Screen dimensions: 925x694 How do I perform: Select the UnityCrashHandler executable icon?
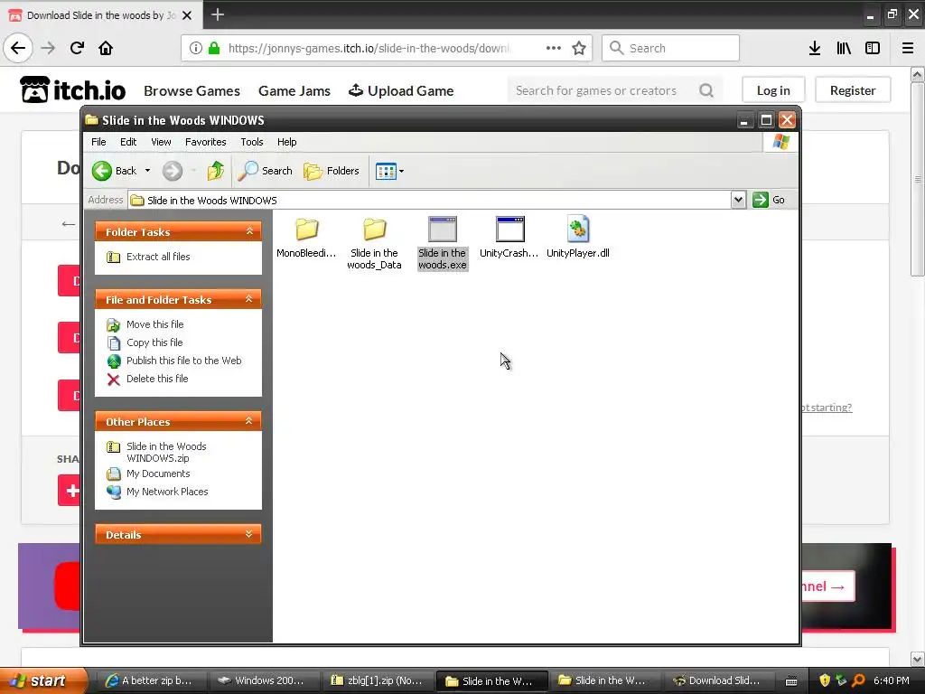click(x=509, y=229)
